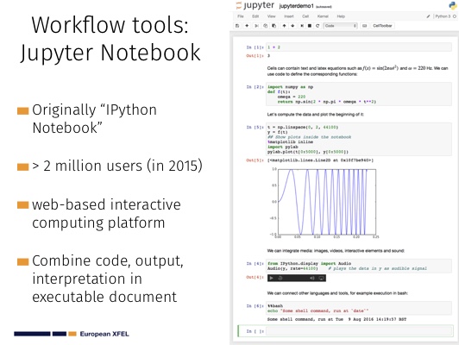Click the bullet 'web-based interactive computing platform'

[x=106, y=213]
